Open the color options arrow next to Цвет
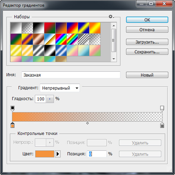This screenshot has width=175, height=175. click(x=58, y=154)
